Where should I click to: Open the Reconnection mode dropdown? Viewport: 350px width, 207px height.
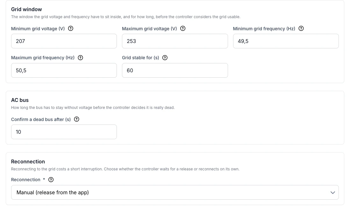point(175,192)
